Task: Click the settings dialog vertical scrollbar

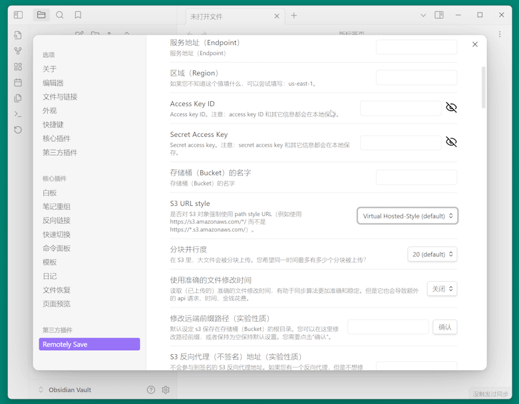Action: click(484, 86)
